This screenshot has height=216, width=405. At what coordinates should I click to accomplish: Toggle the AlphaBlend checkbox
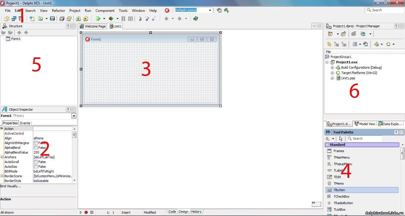36,148
